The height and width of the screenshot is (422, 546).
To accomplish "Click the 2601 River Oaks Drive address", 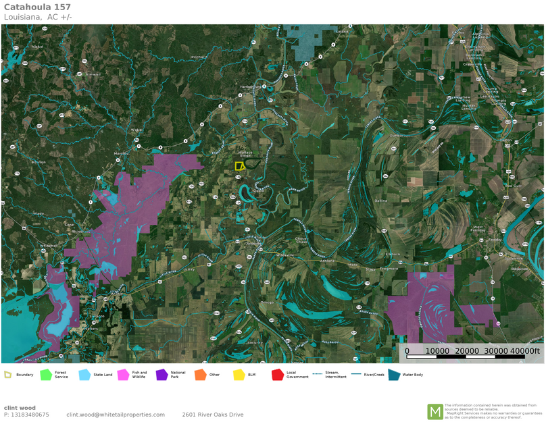I will click(x=212, y=415).
